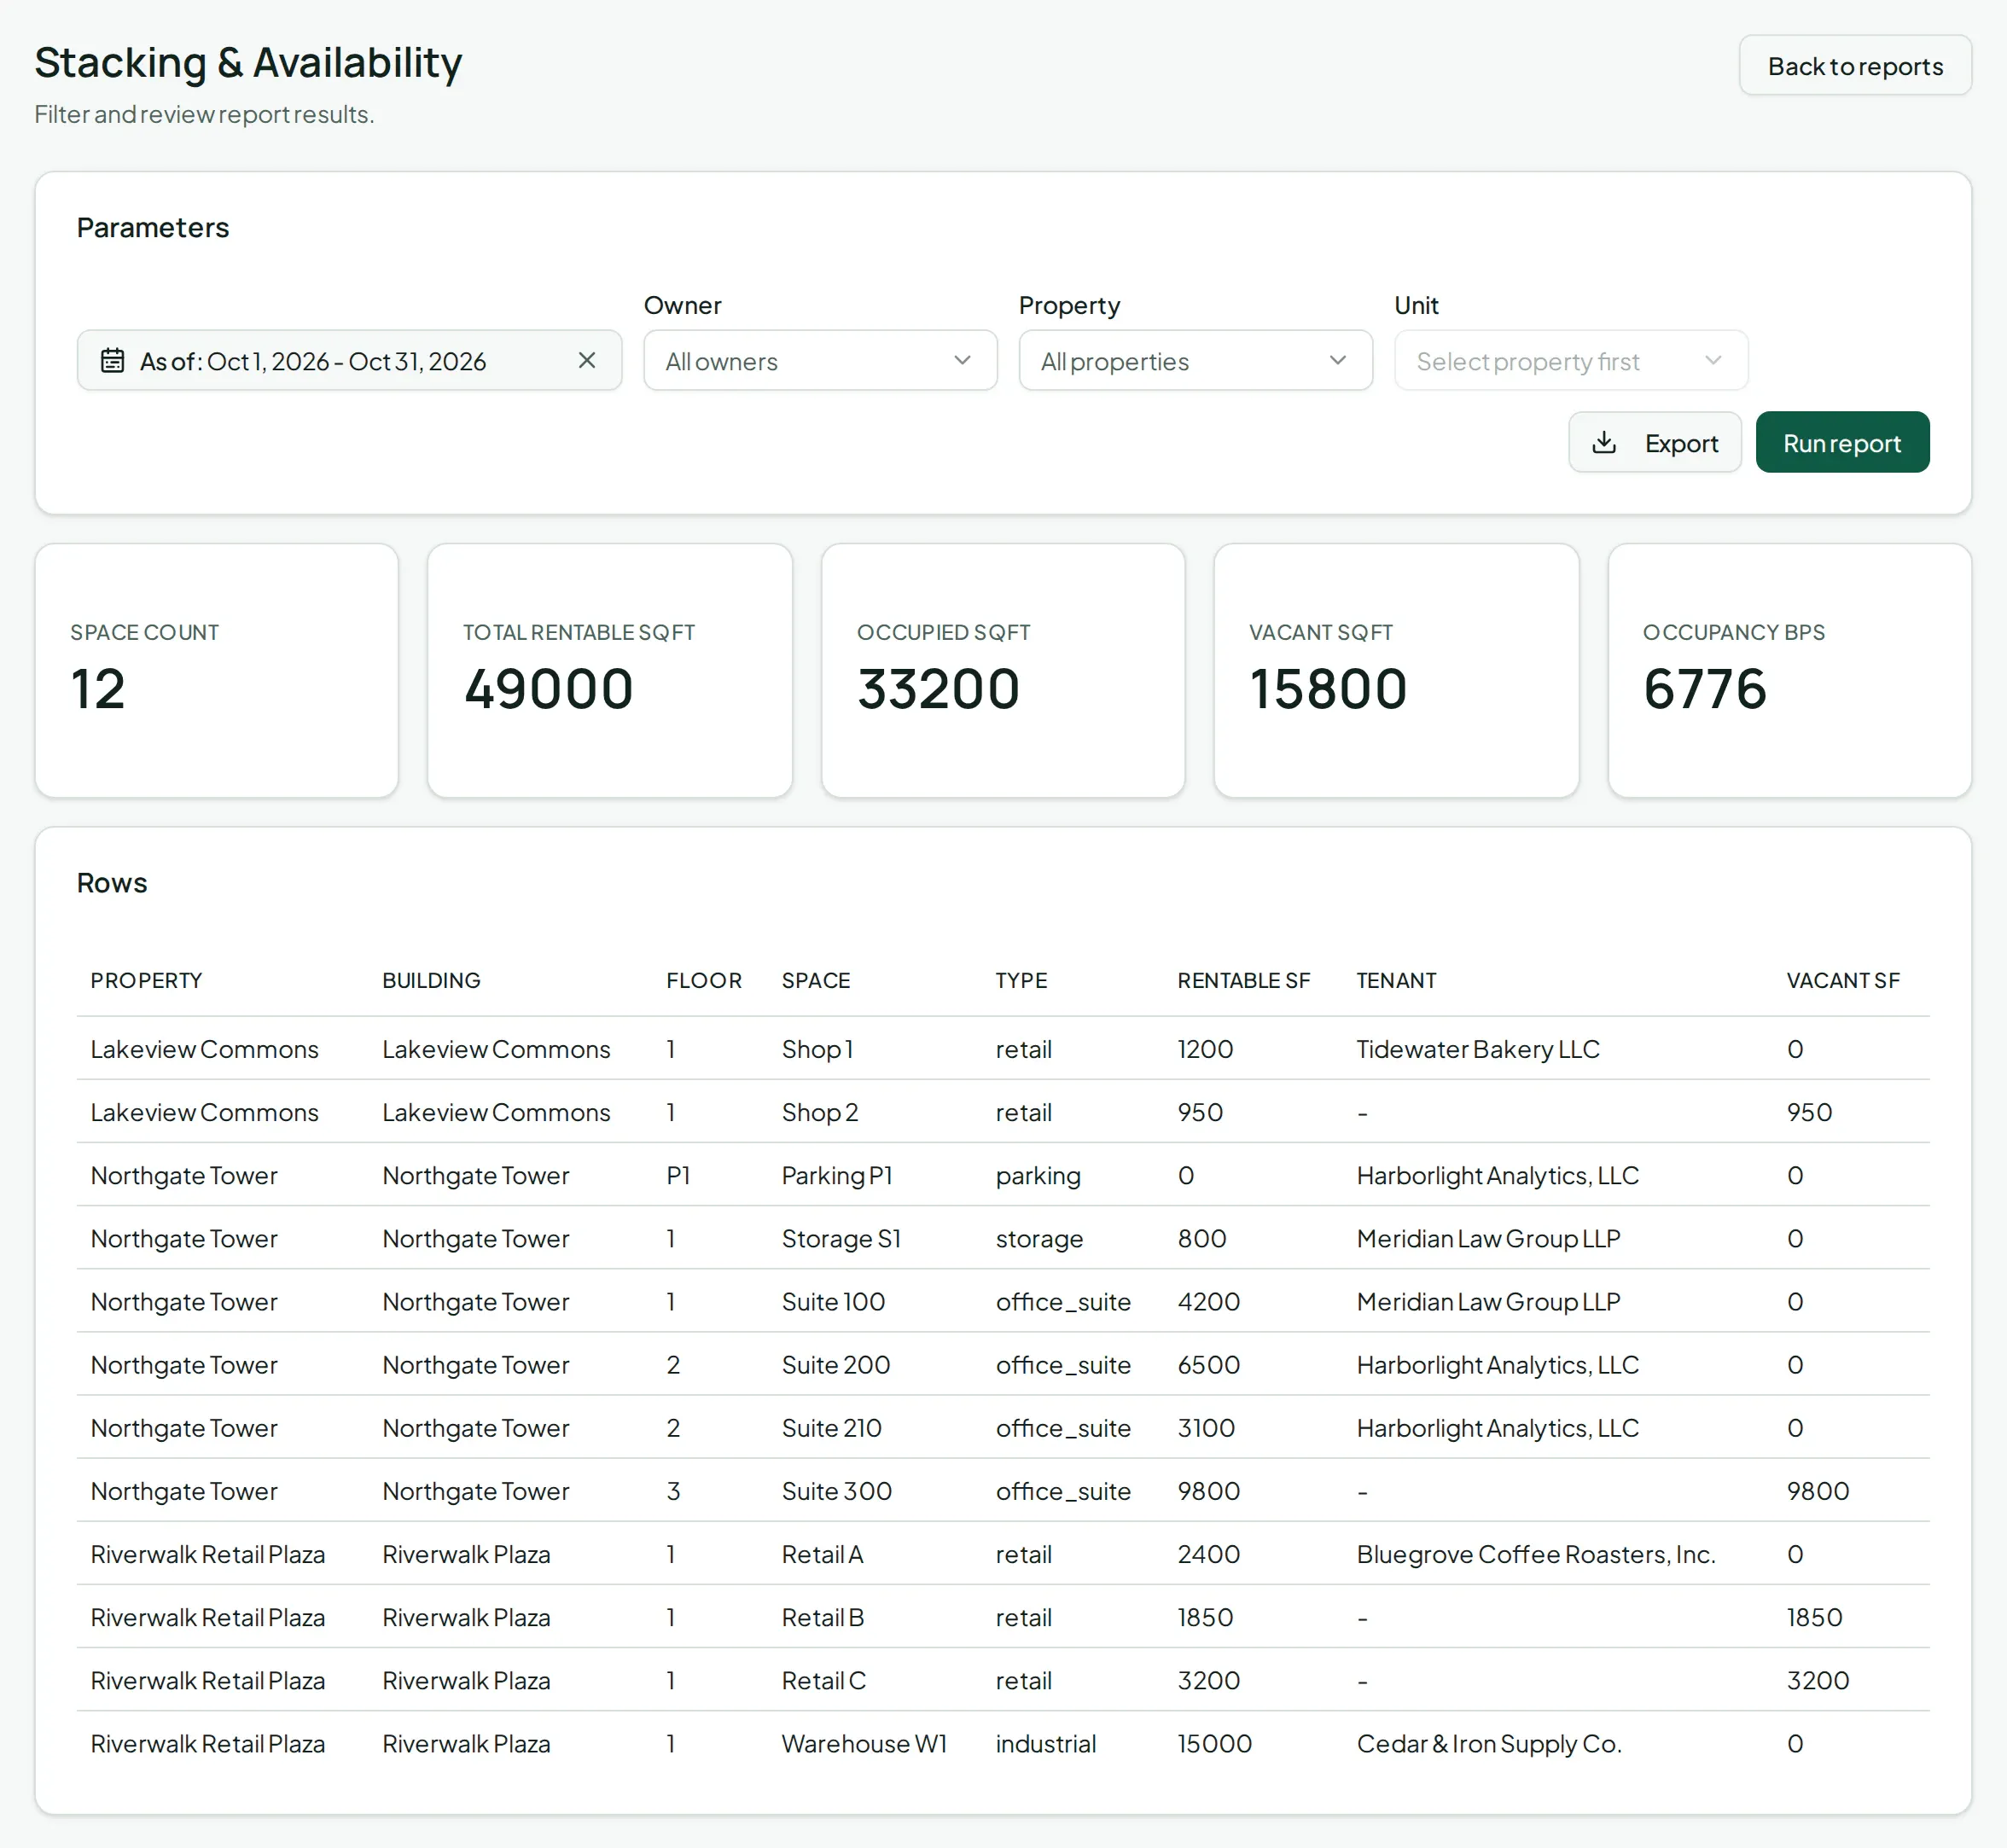Click the storage type cell
The height and width of the screenshot is (1848, 2007).
tap(1039, 1240)
